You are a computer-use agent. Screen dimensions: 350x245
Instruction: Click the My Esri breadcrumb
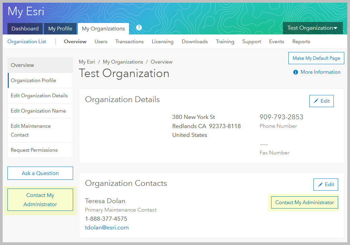87,62
